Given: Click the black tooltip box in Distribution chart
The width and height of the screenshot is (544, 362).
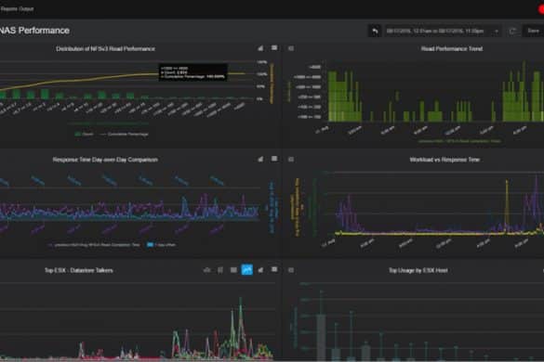Looking at the screenshot, I should [192, 72].
